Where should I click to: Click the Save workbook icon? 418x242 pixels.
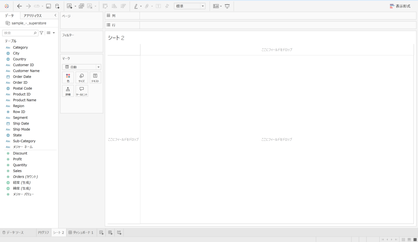pos(49,6)
